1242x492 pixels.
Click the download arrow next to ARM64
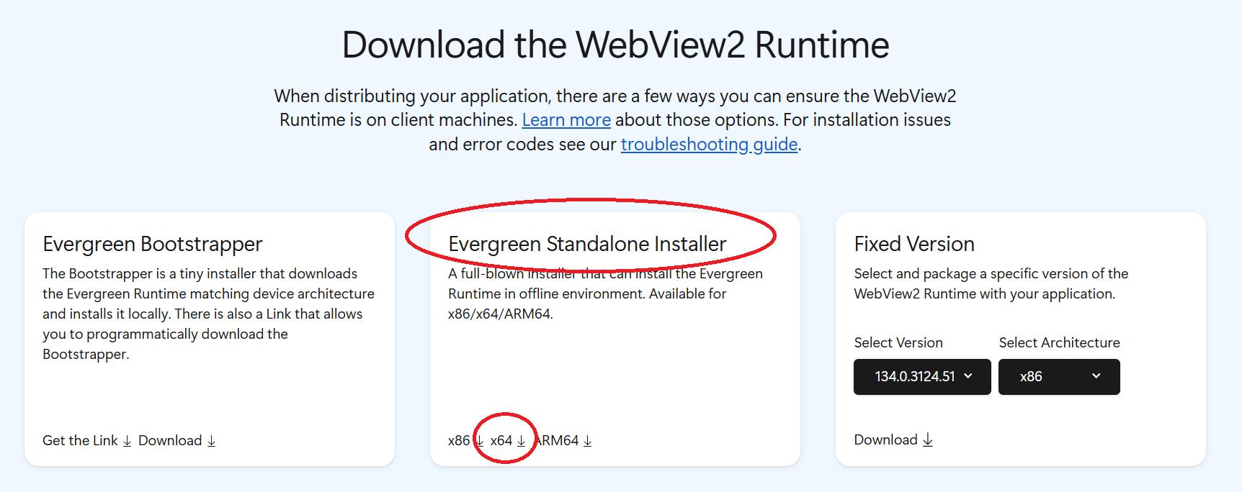(587, 441)
